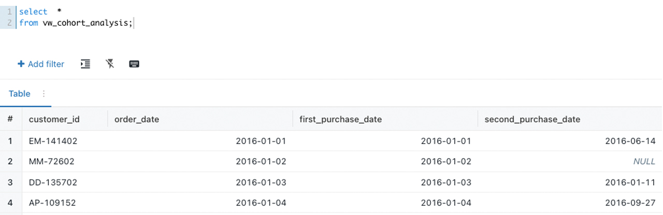Click the plus icon of Add filter
Screen dimensions: 663x215
[21, 64]
